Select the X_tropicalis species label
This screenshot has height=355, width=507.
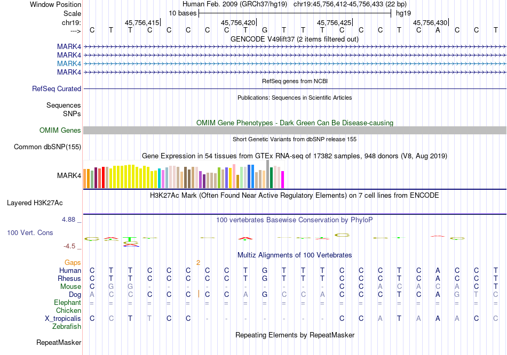coord(63,319)
